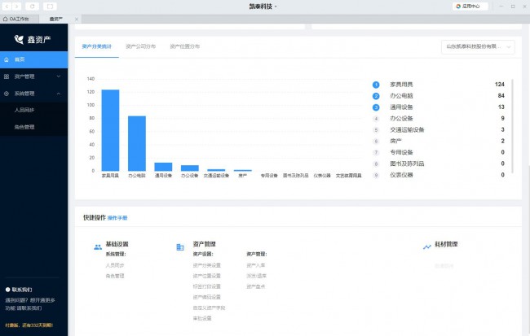
Task: Click the 资产管理 sidebar icon
Action: coord(7,76)
